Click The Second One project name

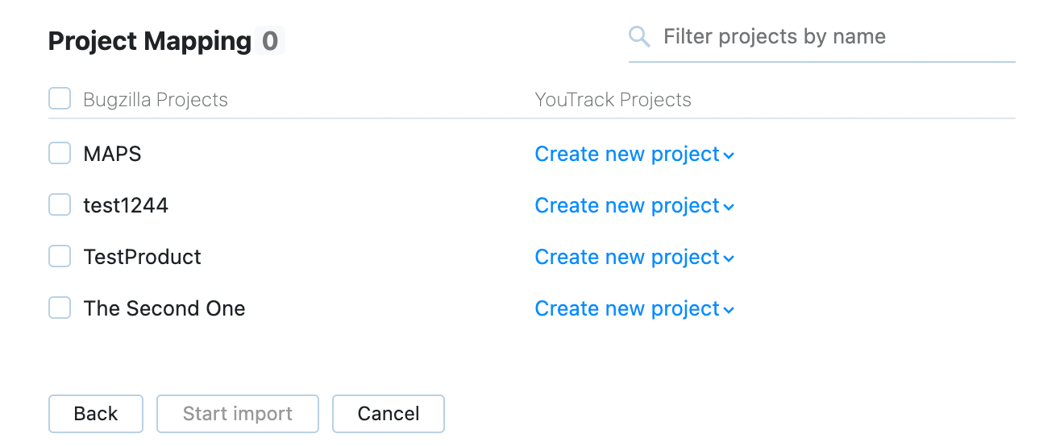[x=164, y=308]
